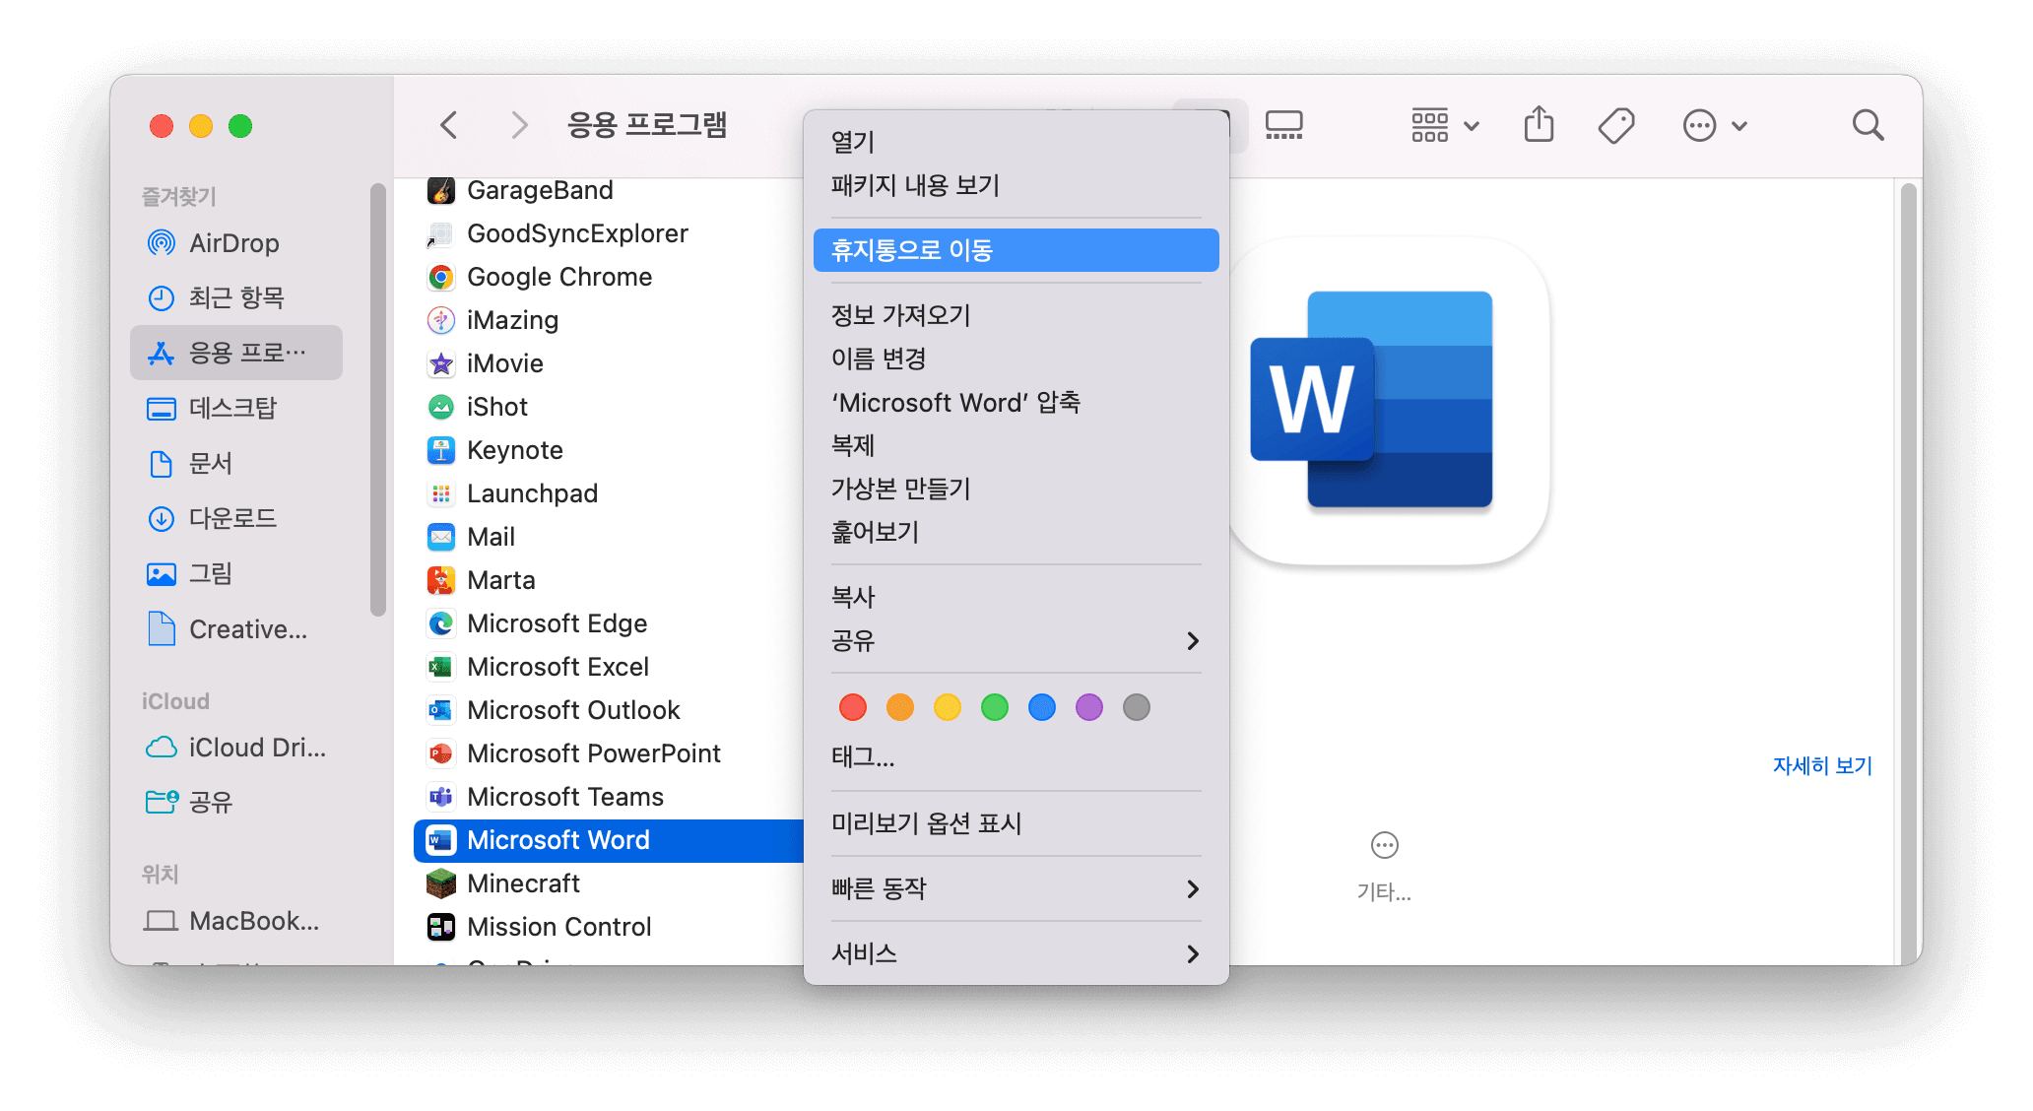Click the Share icon in Finder toolbar
Viewport: 2033px width, 1111px height.
[1539, 125]
